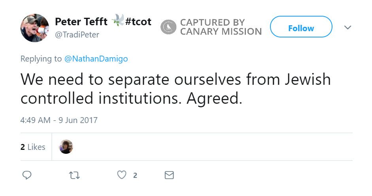Image resolution: width=372 pixels, height=196 pixels.
Task: Click the tweet body text
Action: click(x=175, y=89)
